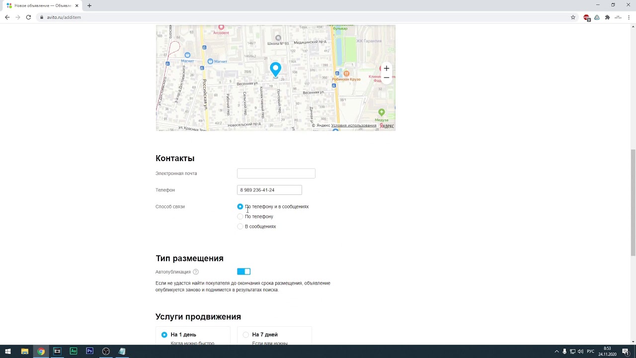
Task: Open the 'Условия использования' map link
Action: [354, 125]
